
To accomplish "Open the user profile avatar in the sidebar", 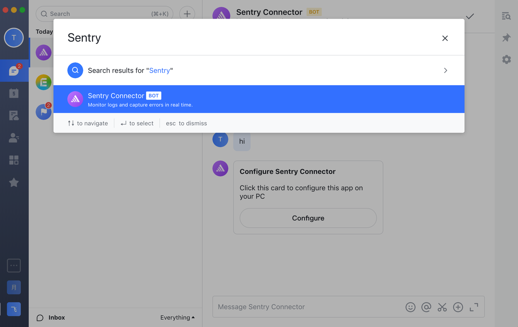I will click(14, 38).
